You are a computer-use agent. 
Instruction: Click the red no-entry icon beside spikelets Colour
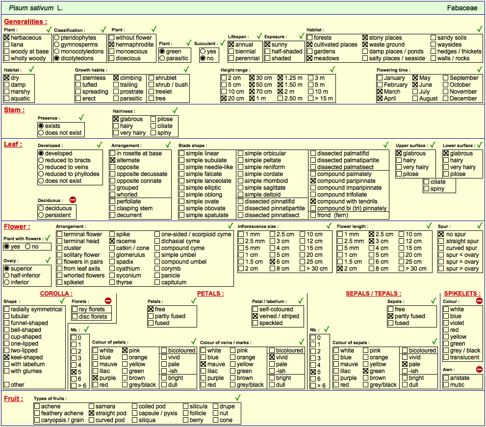479,301
